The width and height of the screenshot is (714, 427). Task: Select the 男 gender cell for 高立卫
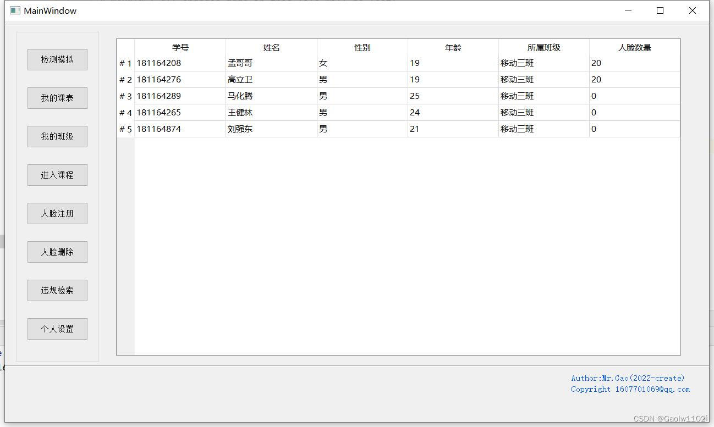click(363, 80)
